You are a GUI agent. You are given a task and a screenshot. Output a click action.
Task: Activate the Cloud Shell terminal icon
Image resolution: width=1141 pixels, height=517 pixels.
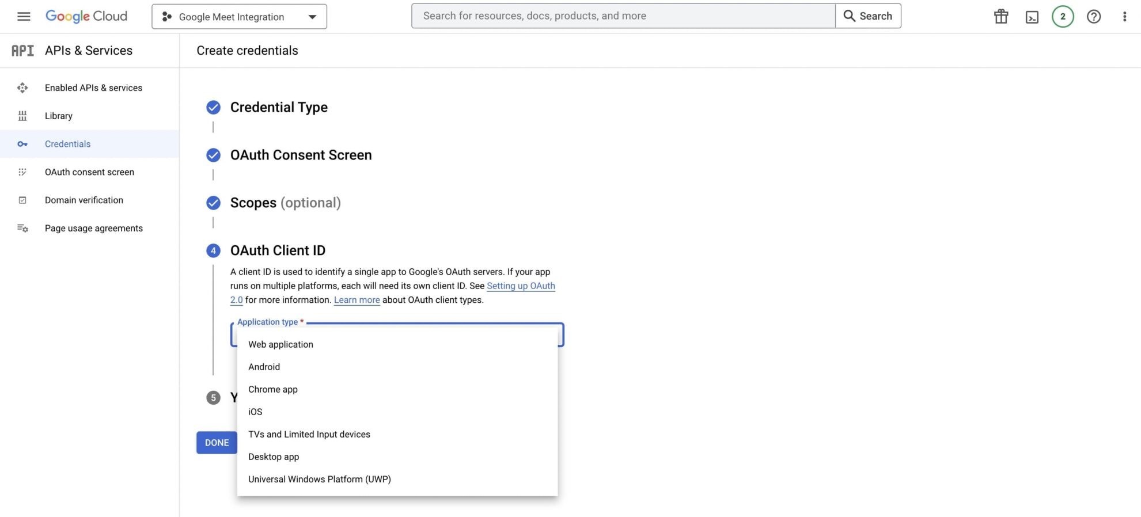point(1032,17)
